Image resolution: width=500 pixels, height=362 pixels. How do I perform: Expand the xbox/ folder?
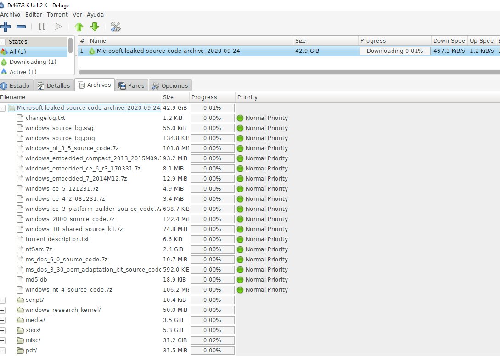(x=2, y=330)
